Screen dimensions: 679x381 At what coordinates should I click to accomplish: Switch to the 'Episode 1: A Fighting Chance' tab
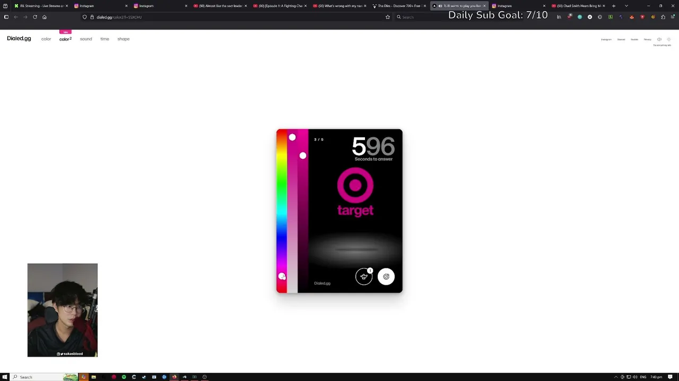(x=280, y=6)
